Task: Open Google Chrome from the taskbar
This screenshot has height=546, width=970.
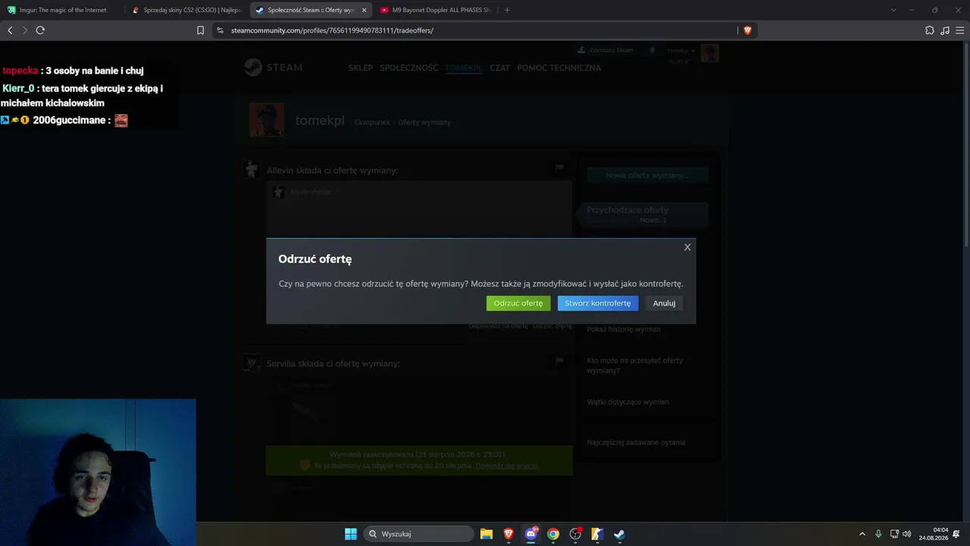Action: [x=553, y=534]
